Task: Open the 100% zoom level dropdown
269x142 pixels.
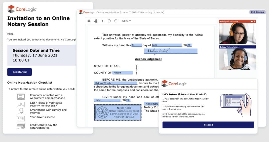Action: coord(126,21)
